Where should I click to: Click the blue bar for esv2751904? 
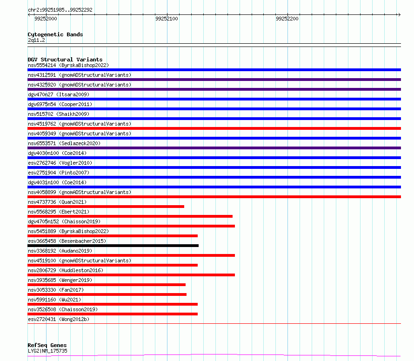click(214, 177)
